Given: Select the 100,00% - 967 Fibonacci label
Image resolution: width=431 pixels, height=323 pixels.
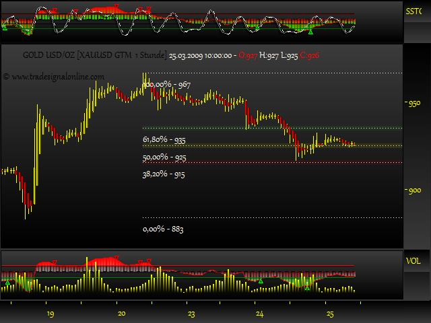Looking at the screenshot, I should click(x=166, y=85).
